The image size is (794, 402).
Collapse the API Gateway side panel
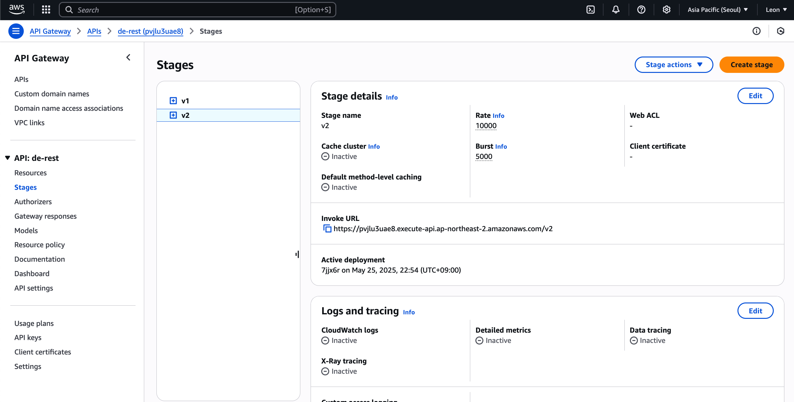[x=128, y=57]
